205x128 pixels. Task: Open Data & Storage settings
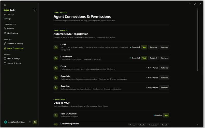pos(13,58)
